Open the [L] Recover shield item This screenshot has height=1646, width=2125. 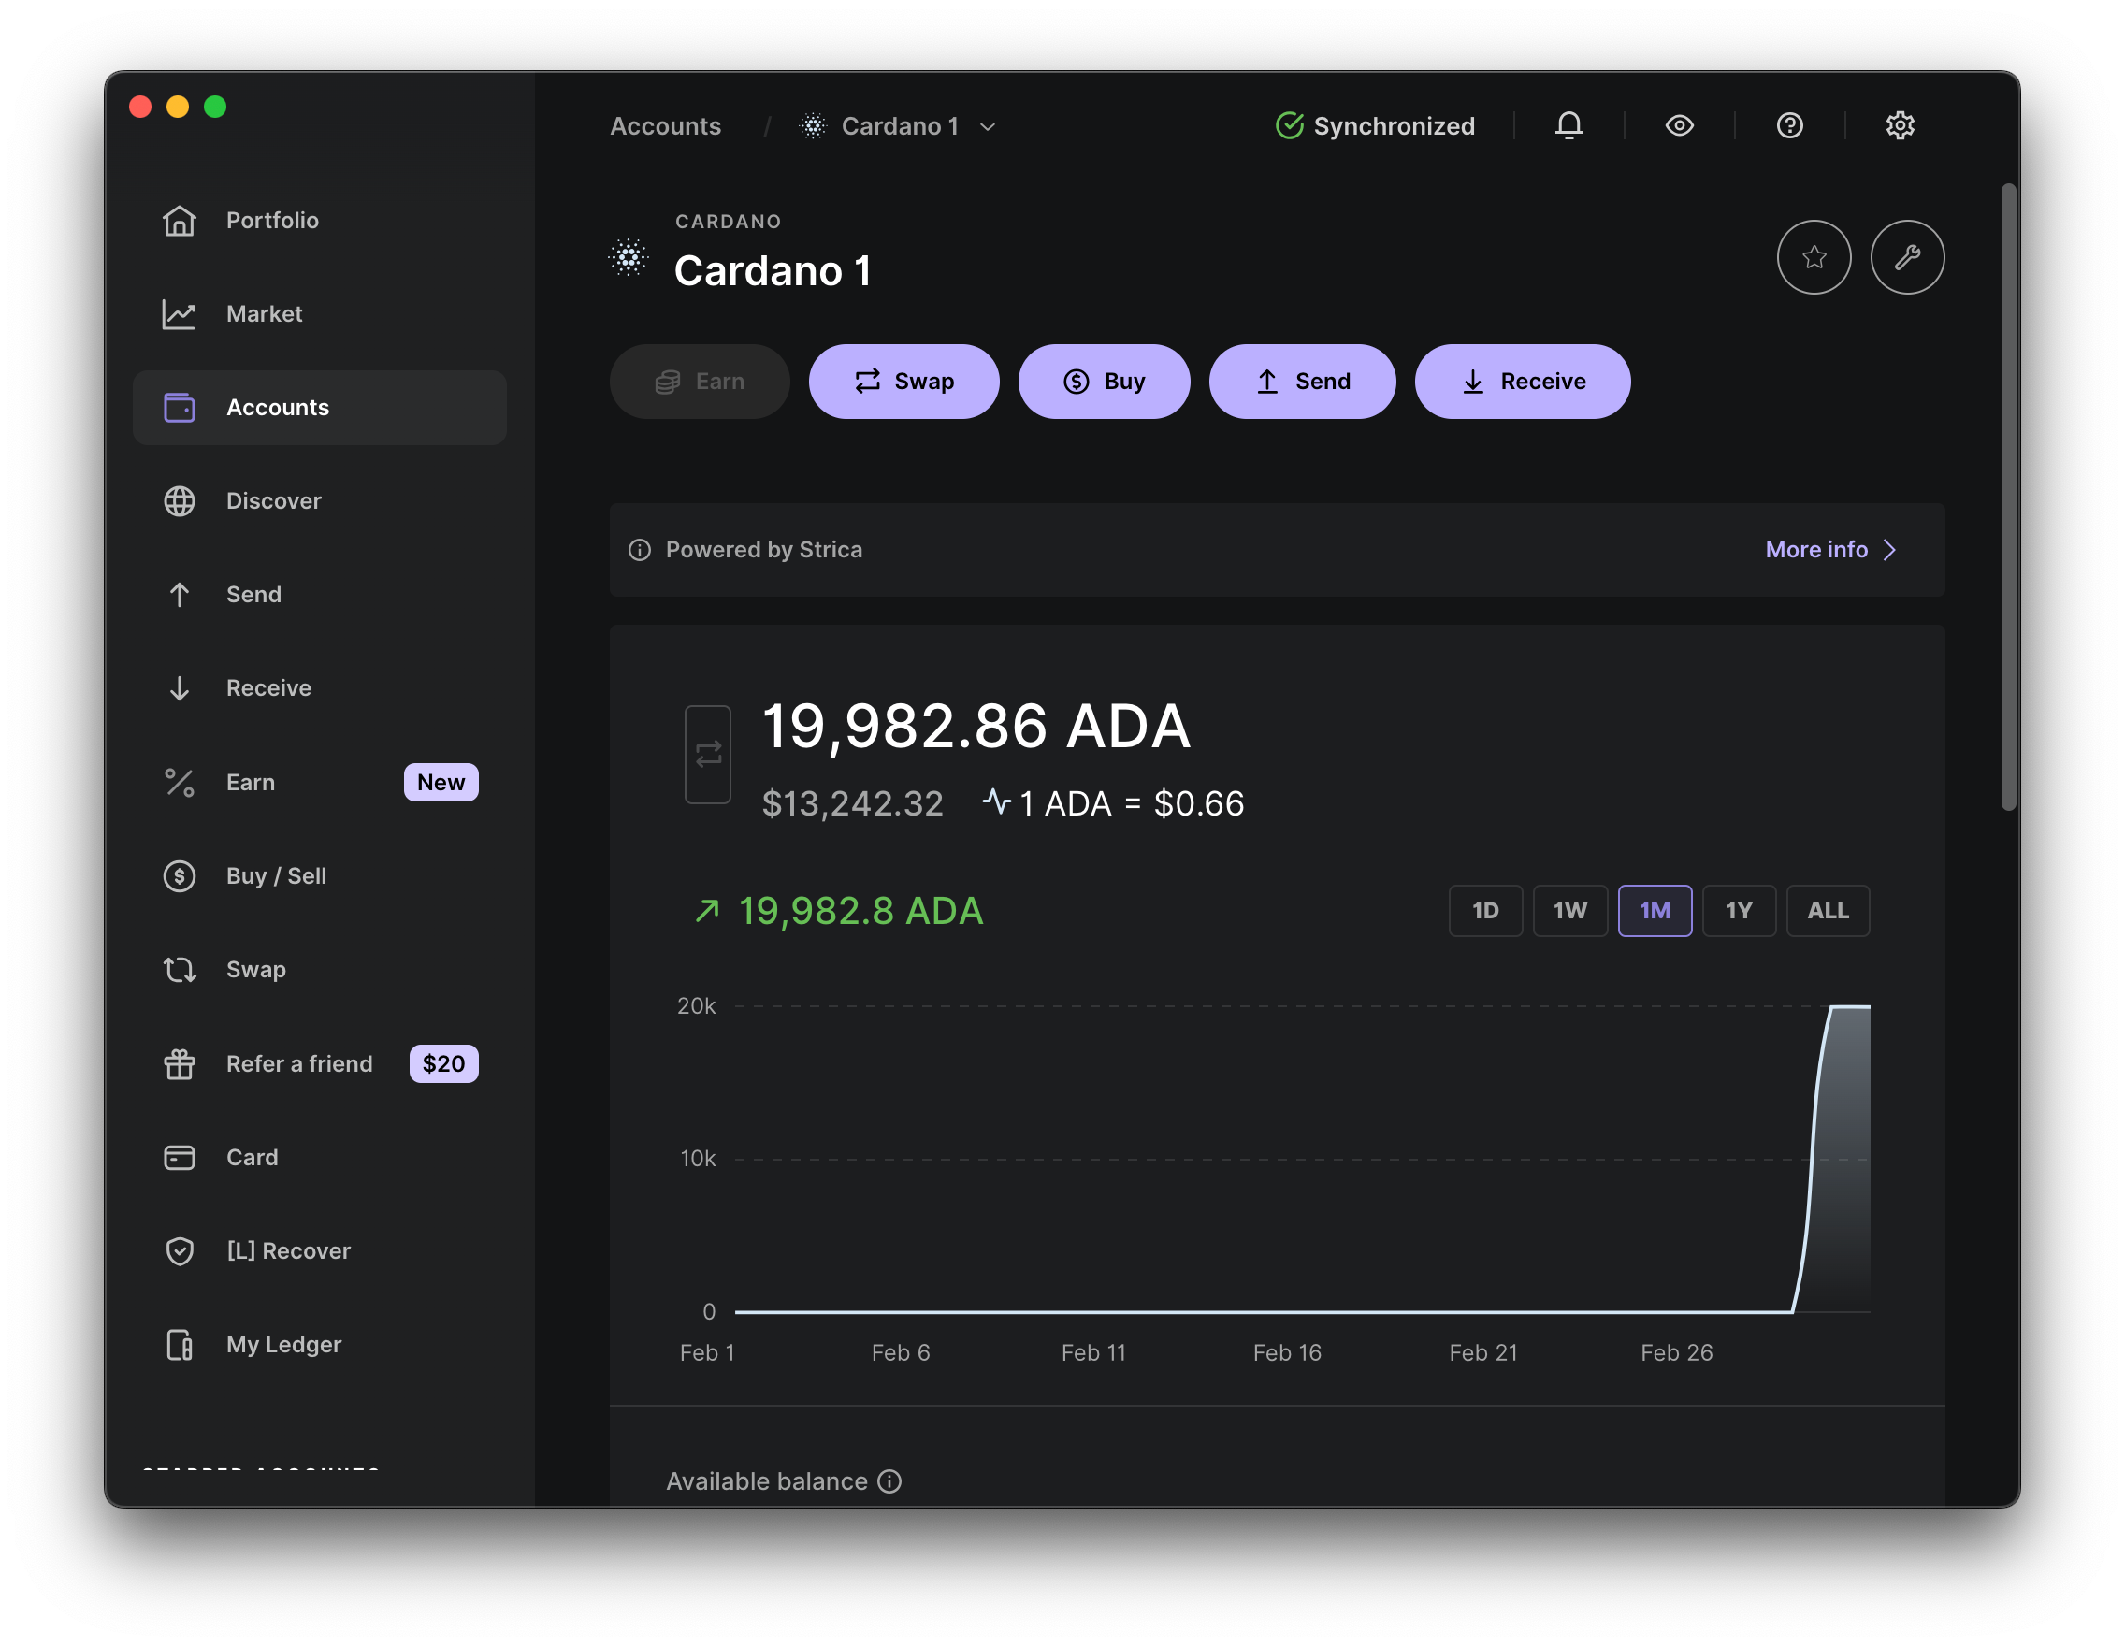point(287,1250)
